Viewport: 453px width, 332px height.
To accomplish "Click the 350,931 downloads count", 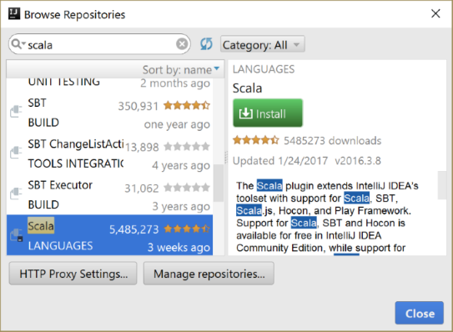I will tap(138, 106).
